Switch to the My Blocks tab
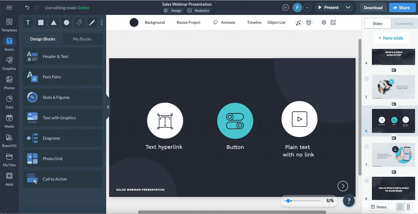 click(82, 39)
